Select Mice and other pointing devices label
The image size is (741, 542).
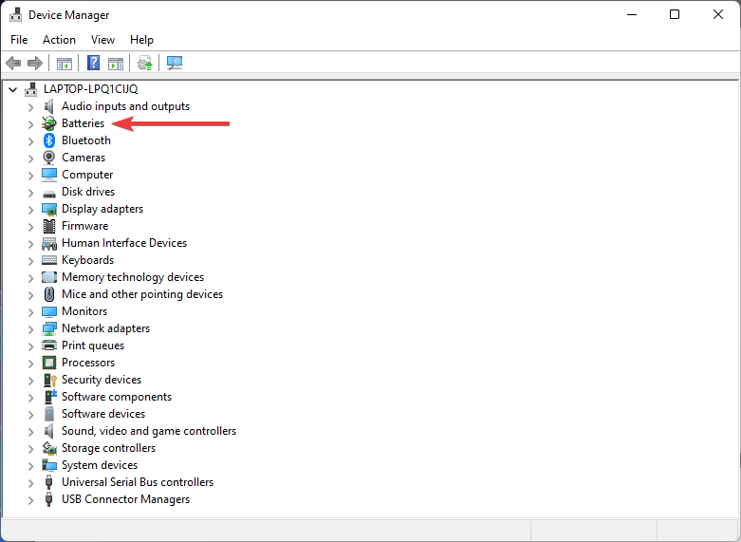142,294
